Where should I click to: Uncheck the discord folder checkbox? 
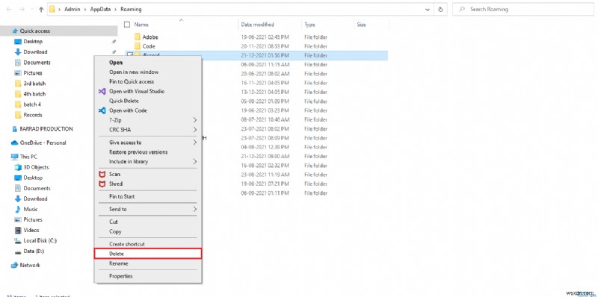(x=129, y=55)
